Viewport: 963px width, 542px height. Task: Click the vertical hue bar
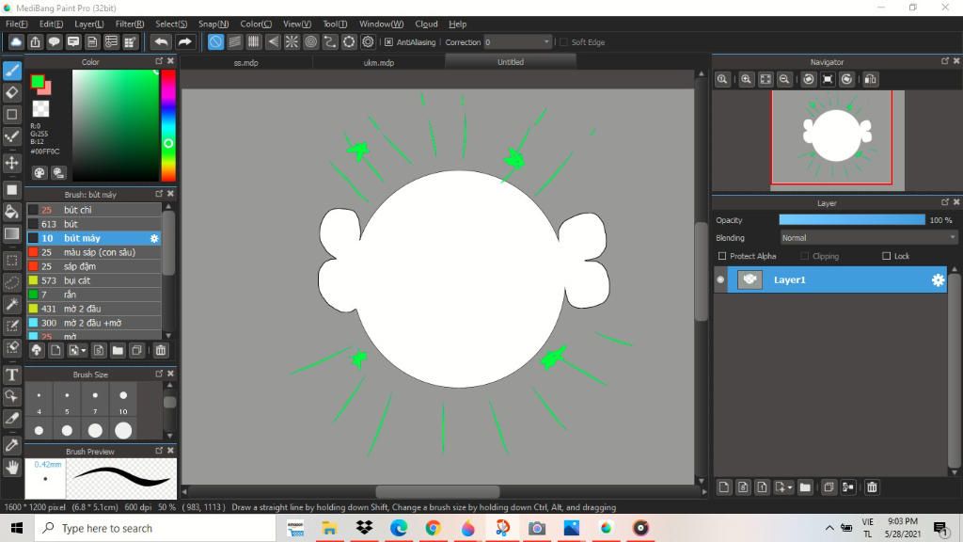tap(168, 125)
